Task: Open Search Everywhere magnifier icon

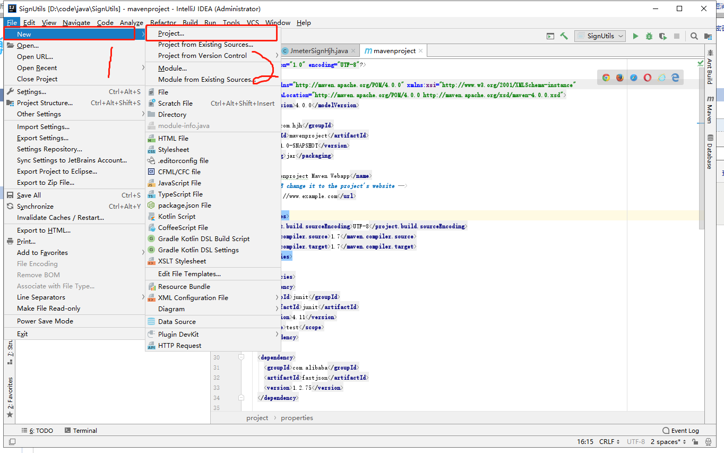Action: 694,36
